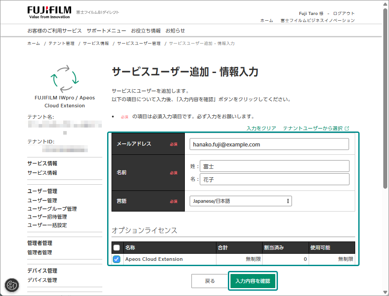Viewport: 389px width, 296px height.
Task: Click the Fuji Taro 様 user name
Action: point(311,14)
